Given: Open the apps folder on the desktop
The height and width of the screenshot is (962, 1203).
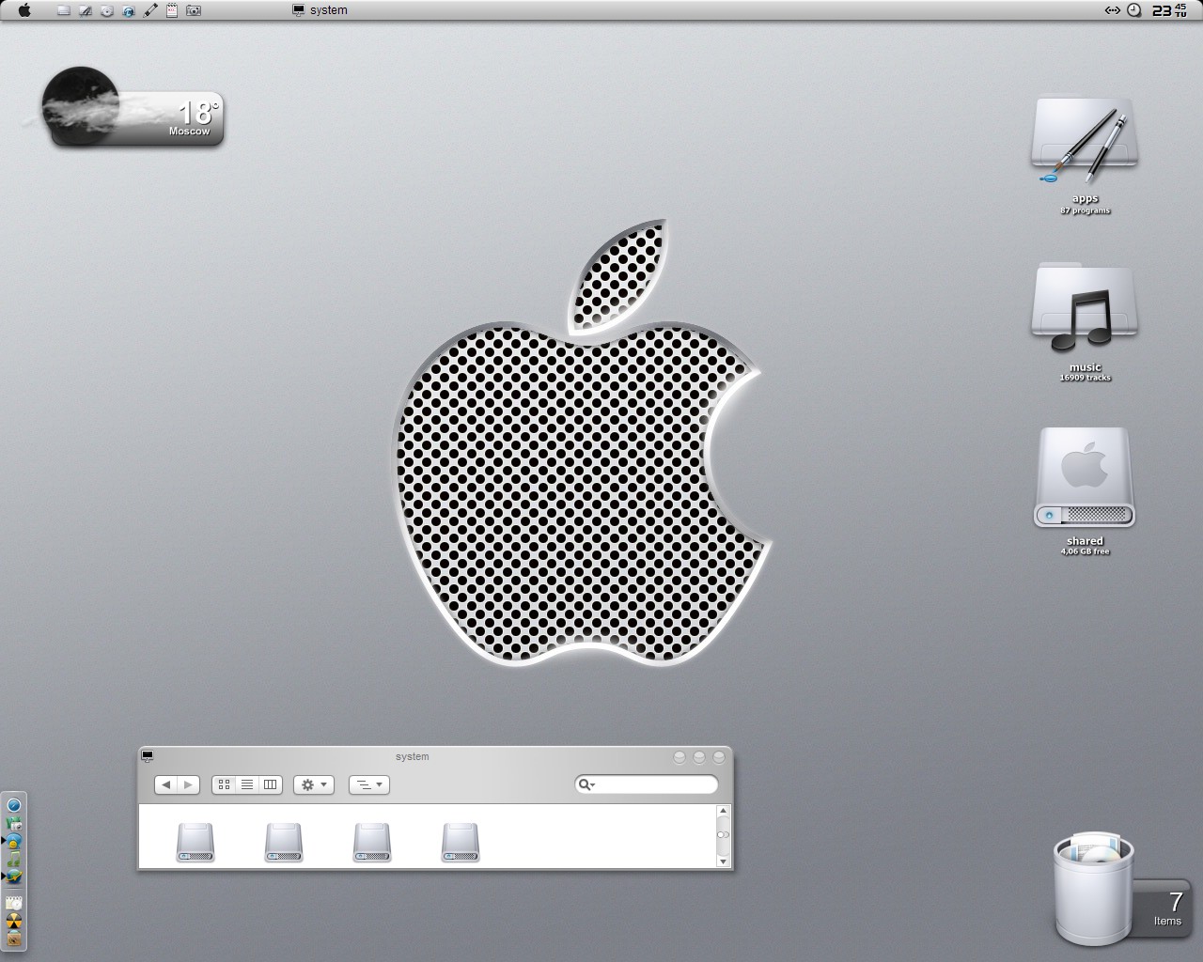Looking at the screenshot, I should coord(1086,141).
